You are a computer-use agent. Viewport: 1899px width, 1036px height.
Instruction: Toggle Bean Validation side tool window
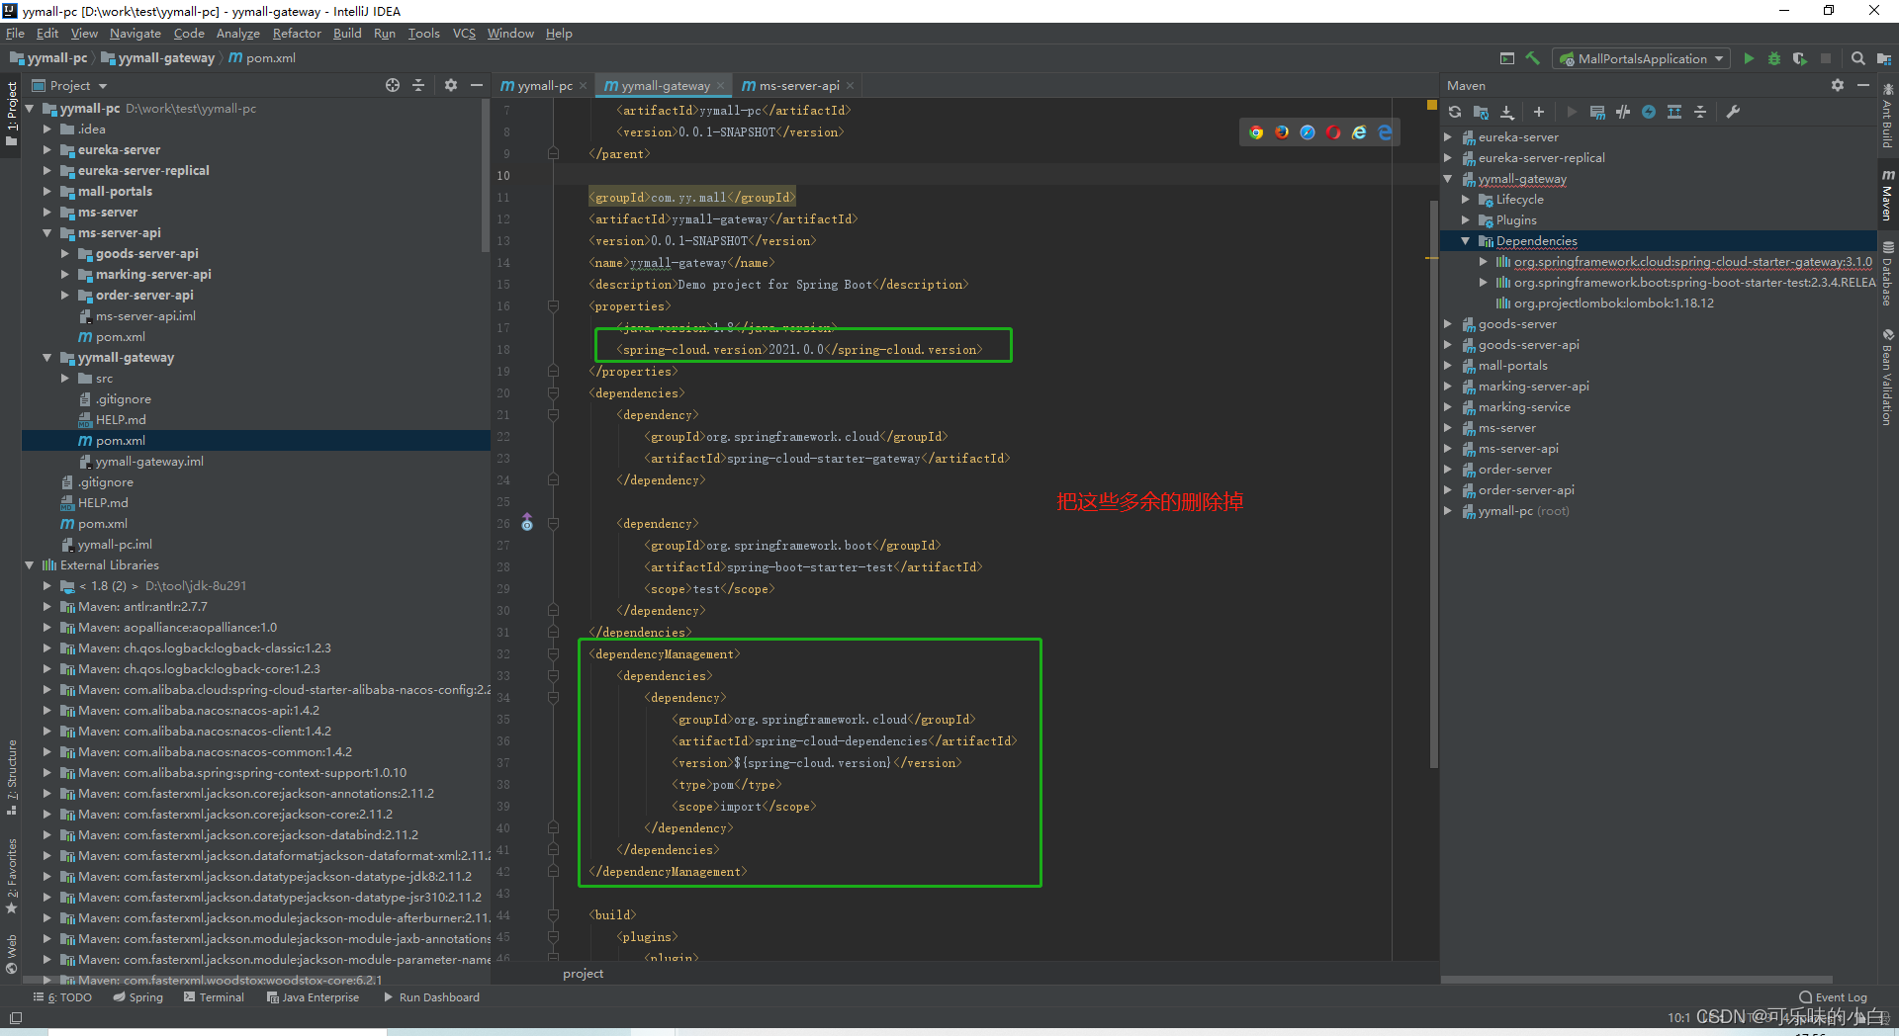tap(1887, 377)
